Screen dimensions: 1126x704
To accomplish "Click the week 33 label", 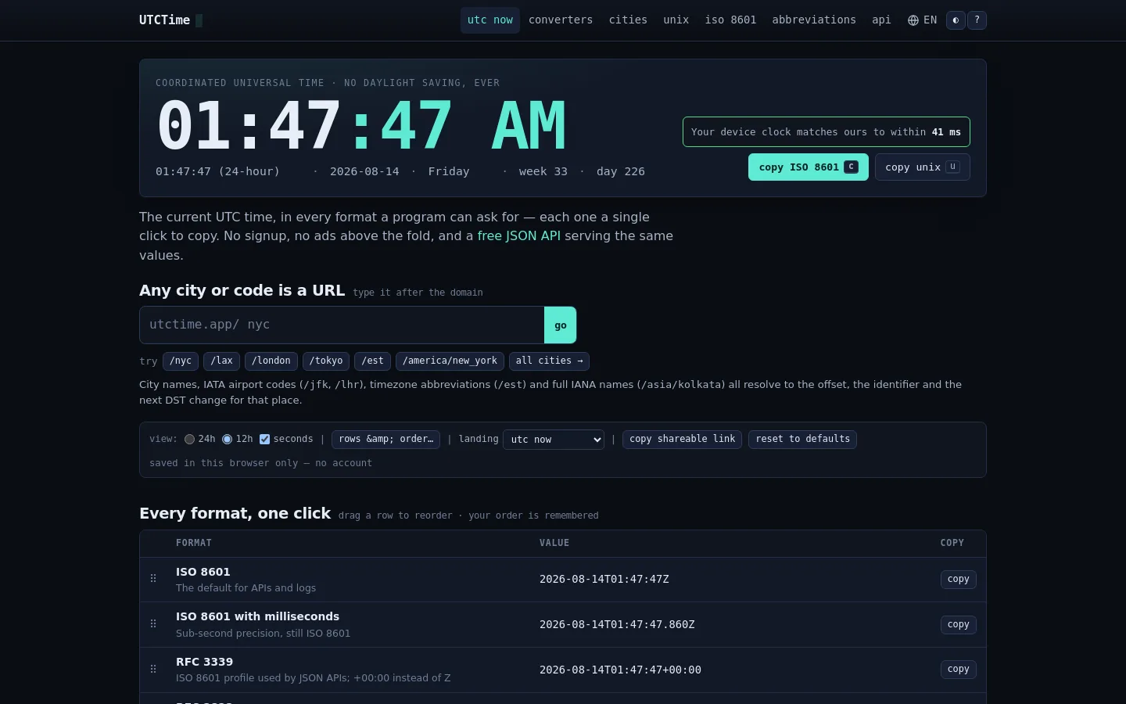I will pos(543,172).
